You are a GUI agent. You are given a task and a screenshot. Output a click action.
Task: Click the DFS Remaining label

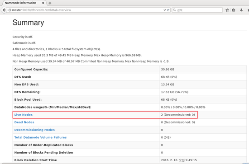[27, 92]
